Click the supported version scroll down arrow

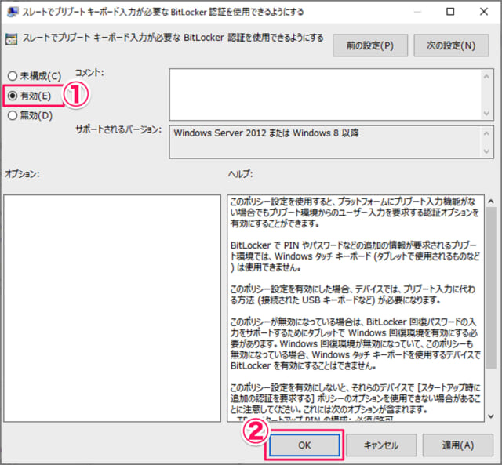[x=486, y=151]
